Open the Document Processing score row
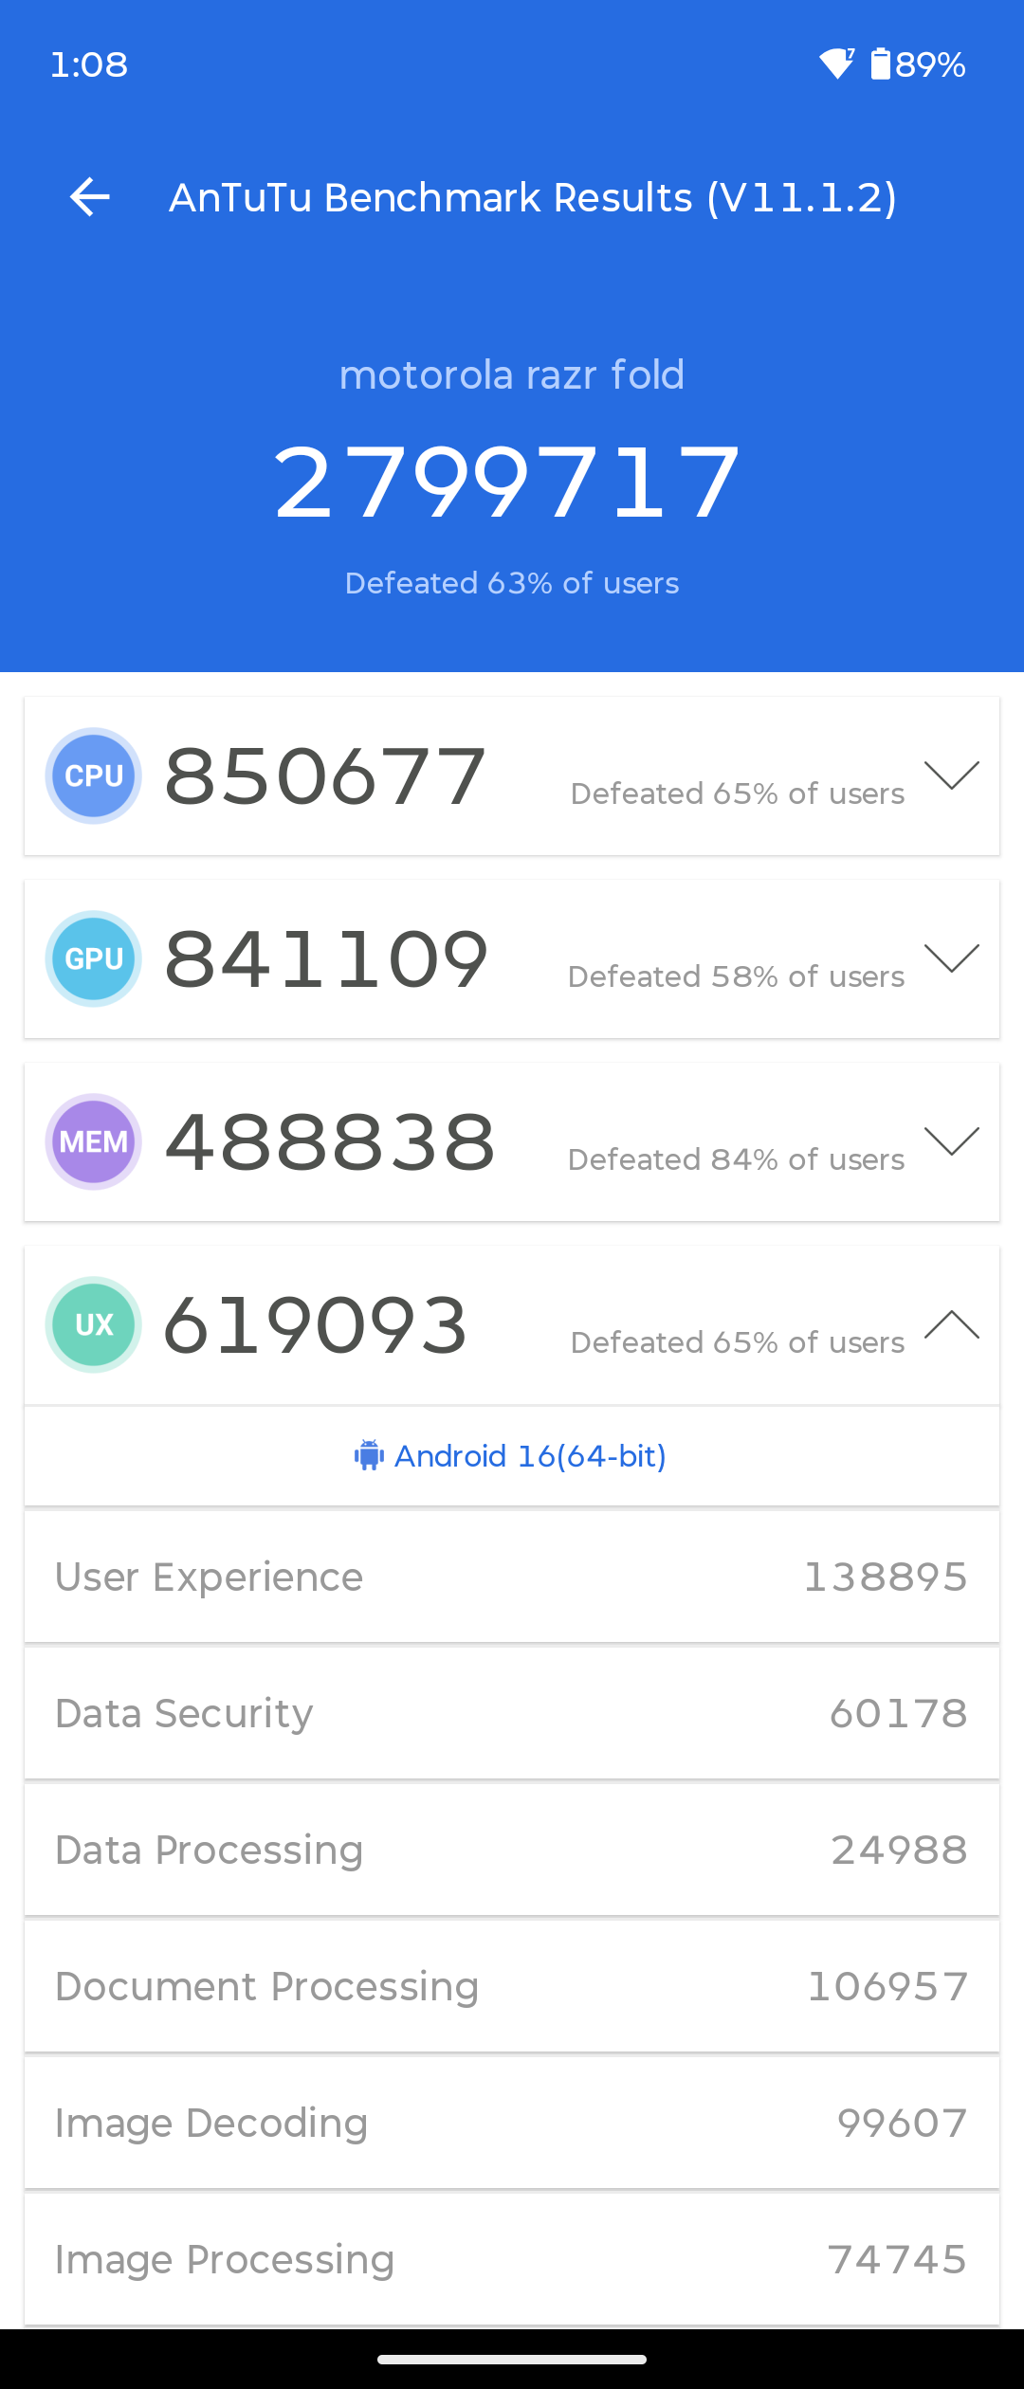1024x2389 pixels. click(512, 1986)
